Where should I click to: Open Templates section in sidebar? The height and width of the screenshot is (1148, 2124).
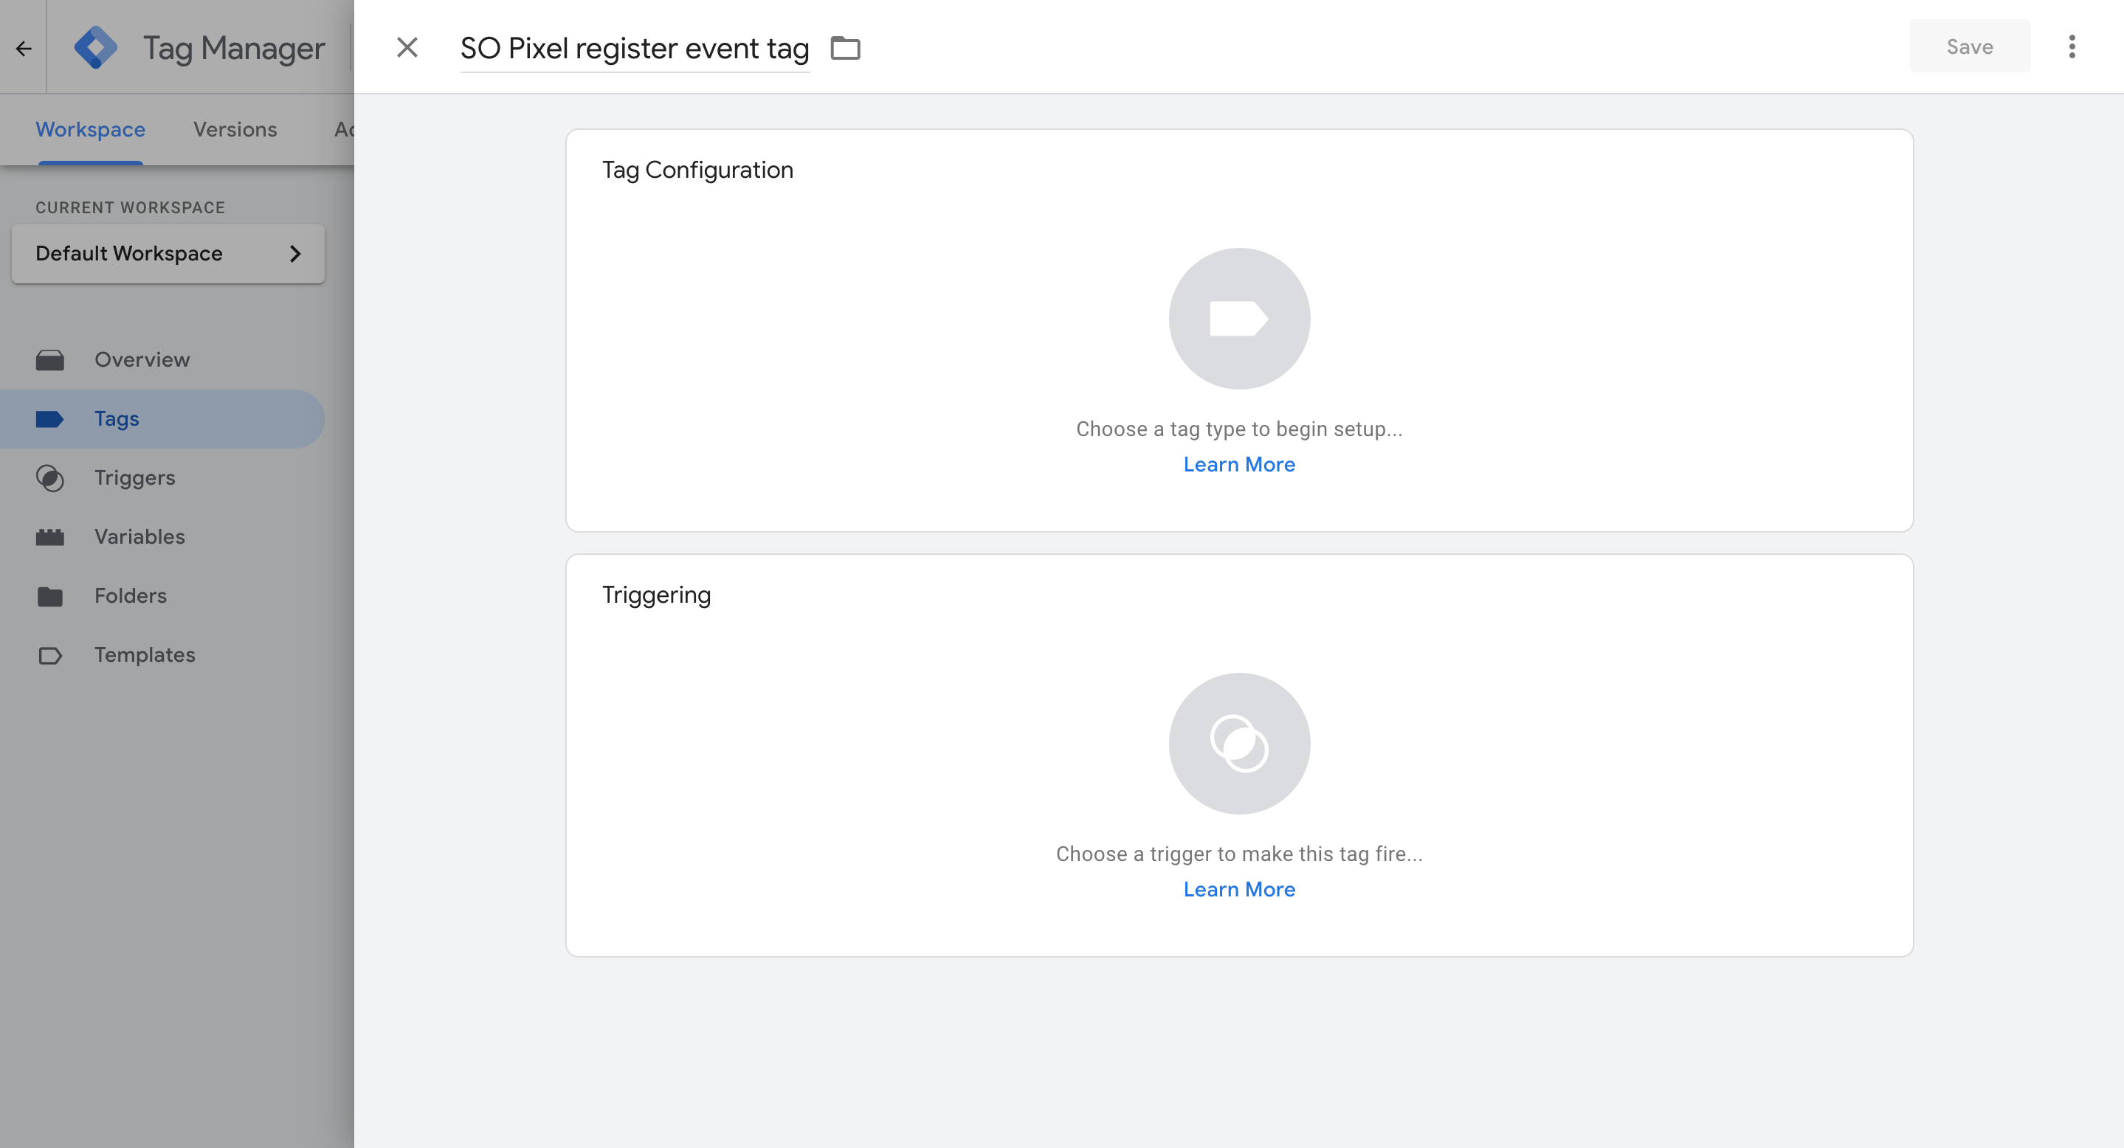pyautogui.click(x=145, y=655)
